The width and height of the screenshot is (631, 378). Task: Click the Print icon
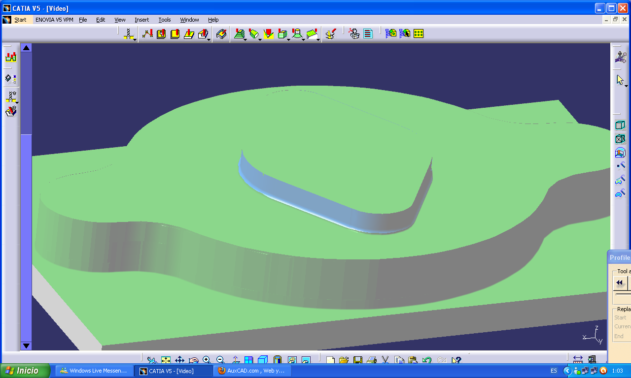click(x=372, y=360)
